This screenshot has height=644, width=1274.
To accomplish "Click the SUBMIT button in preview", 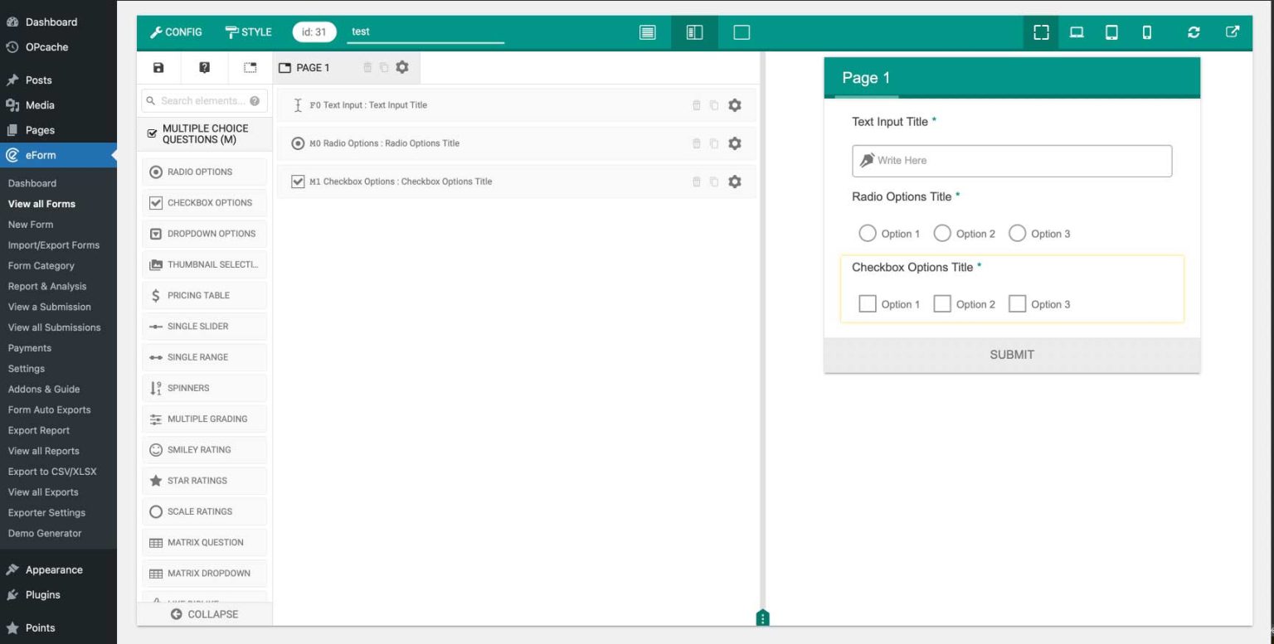I will coord(1012,355).
